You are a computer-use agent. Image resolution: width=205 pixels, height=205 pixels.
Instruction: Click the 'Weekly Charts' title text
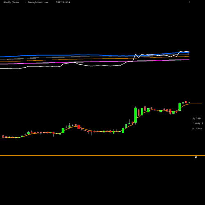pyautogui.click(x=11, y=2)
